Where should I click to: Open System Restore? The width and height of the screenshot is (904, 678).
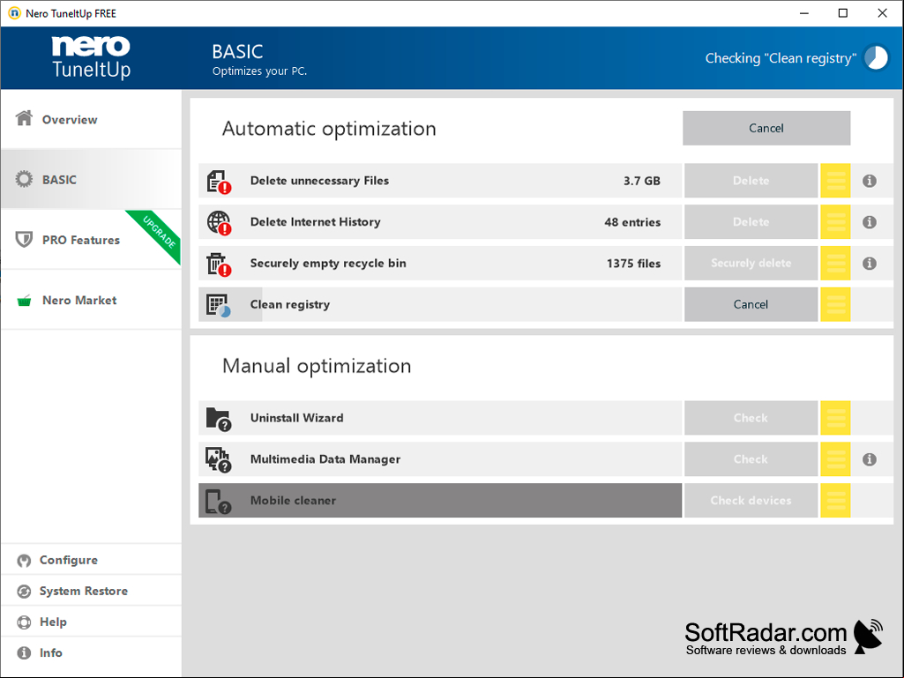pos(91,591)
